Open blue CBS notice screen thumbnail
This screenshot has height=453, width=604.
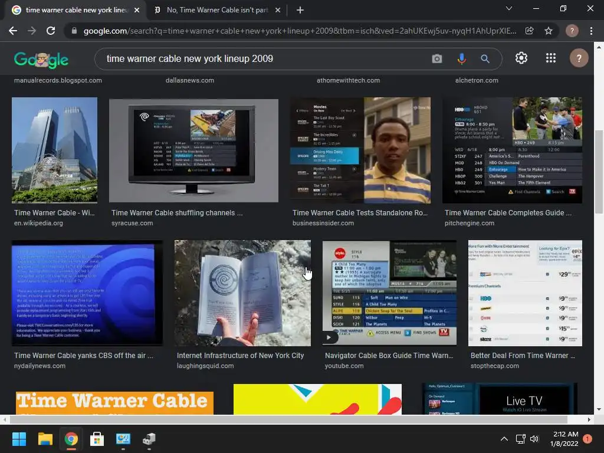point(87,293)
